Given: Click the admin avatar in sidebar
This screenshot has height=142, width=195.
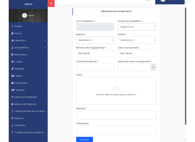Looking at the screenshot, I should coord(25,16).
